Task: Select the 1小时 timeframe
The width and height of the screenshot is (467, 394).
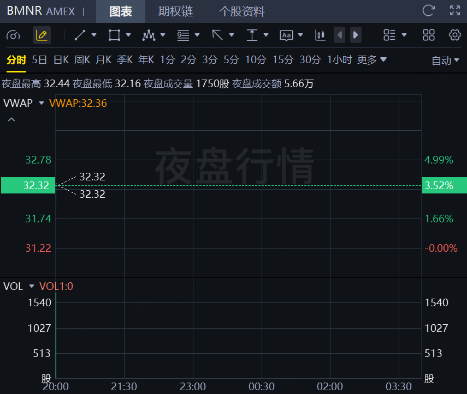Action: tap(339, 60)
